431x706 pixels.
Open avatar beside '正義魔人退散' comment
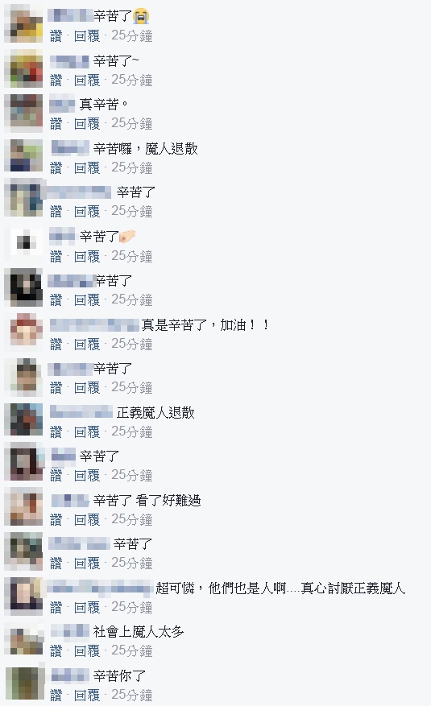pos(23,420)
